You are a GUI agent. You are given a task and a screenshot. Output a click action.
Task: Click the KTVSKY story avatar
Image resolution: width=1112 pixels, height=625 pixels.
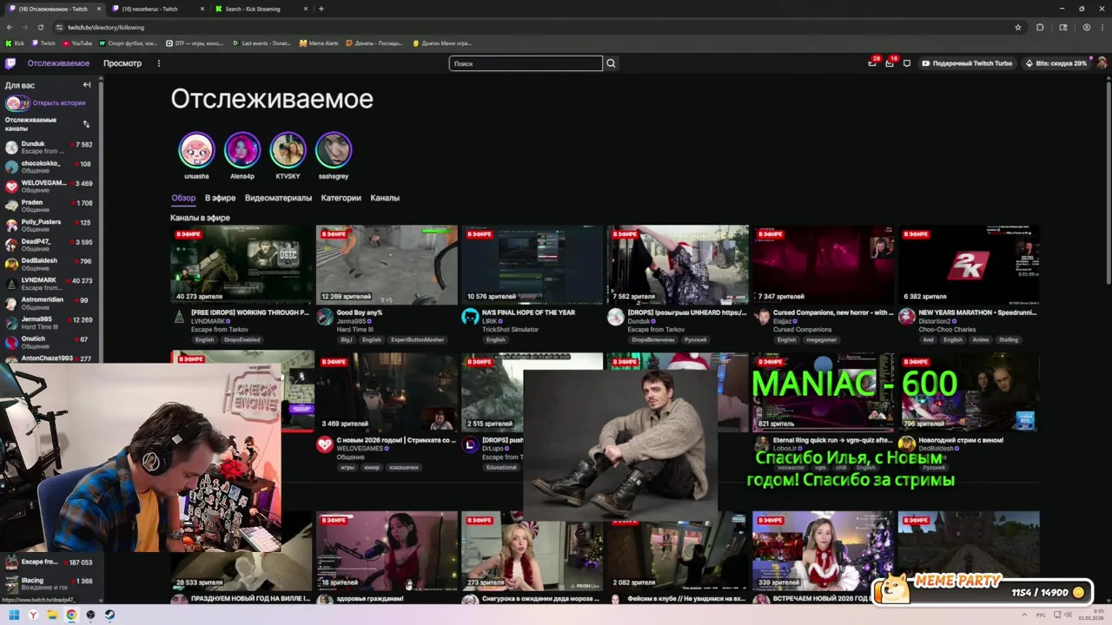pos(288,150)
